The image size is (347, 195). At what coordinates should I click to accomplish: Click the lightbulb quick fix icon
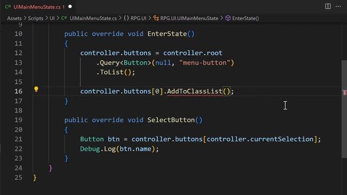point(36,89)
